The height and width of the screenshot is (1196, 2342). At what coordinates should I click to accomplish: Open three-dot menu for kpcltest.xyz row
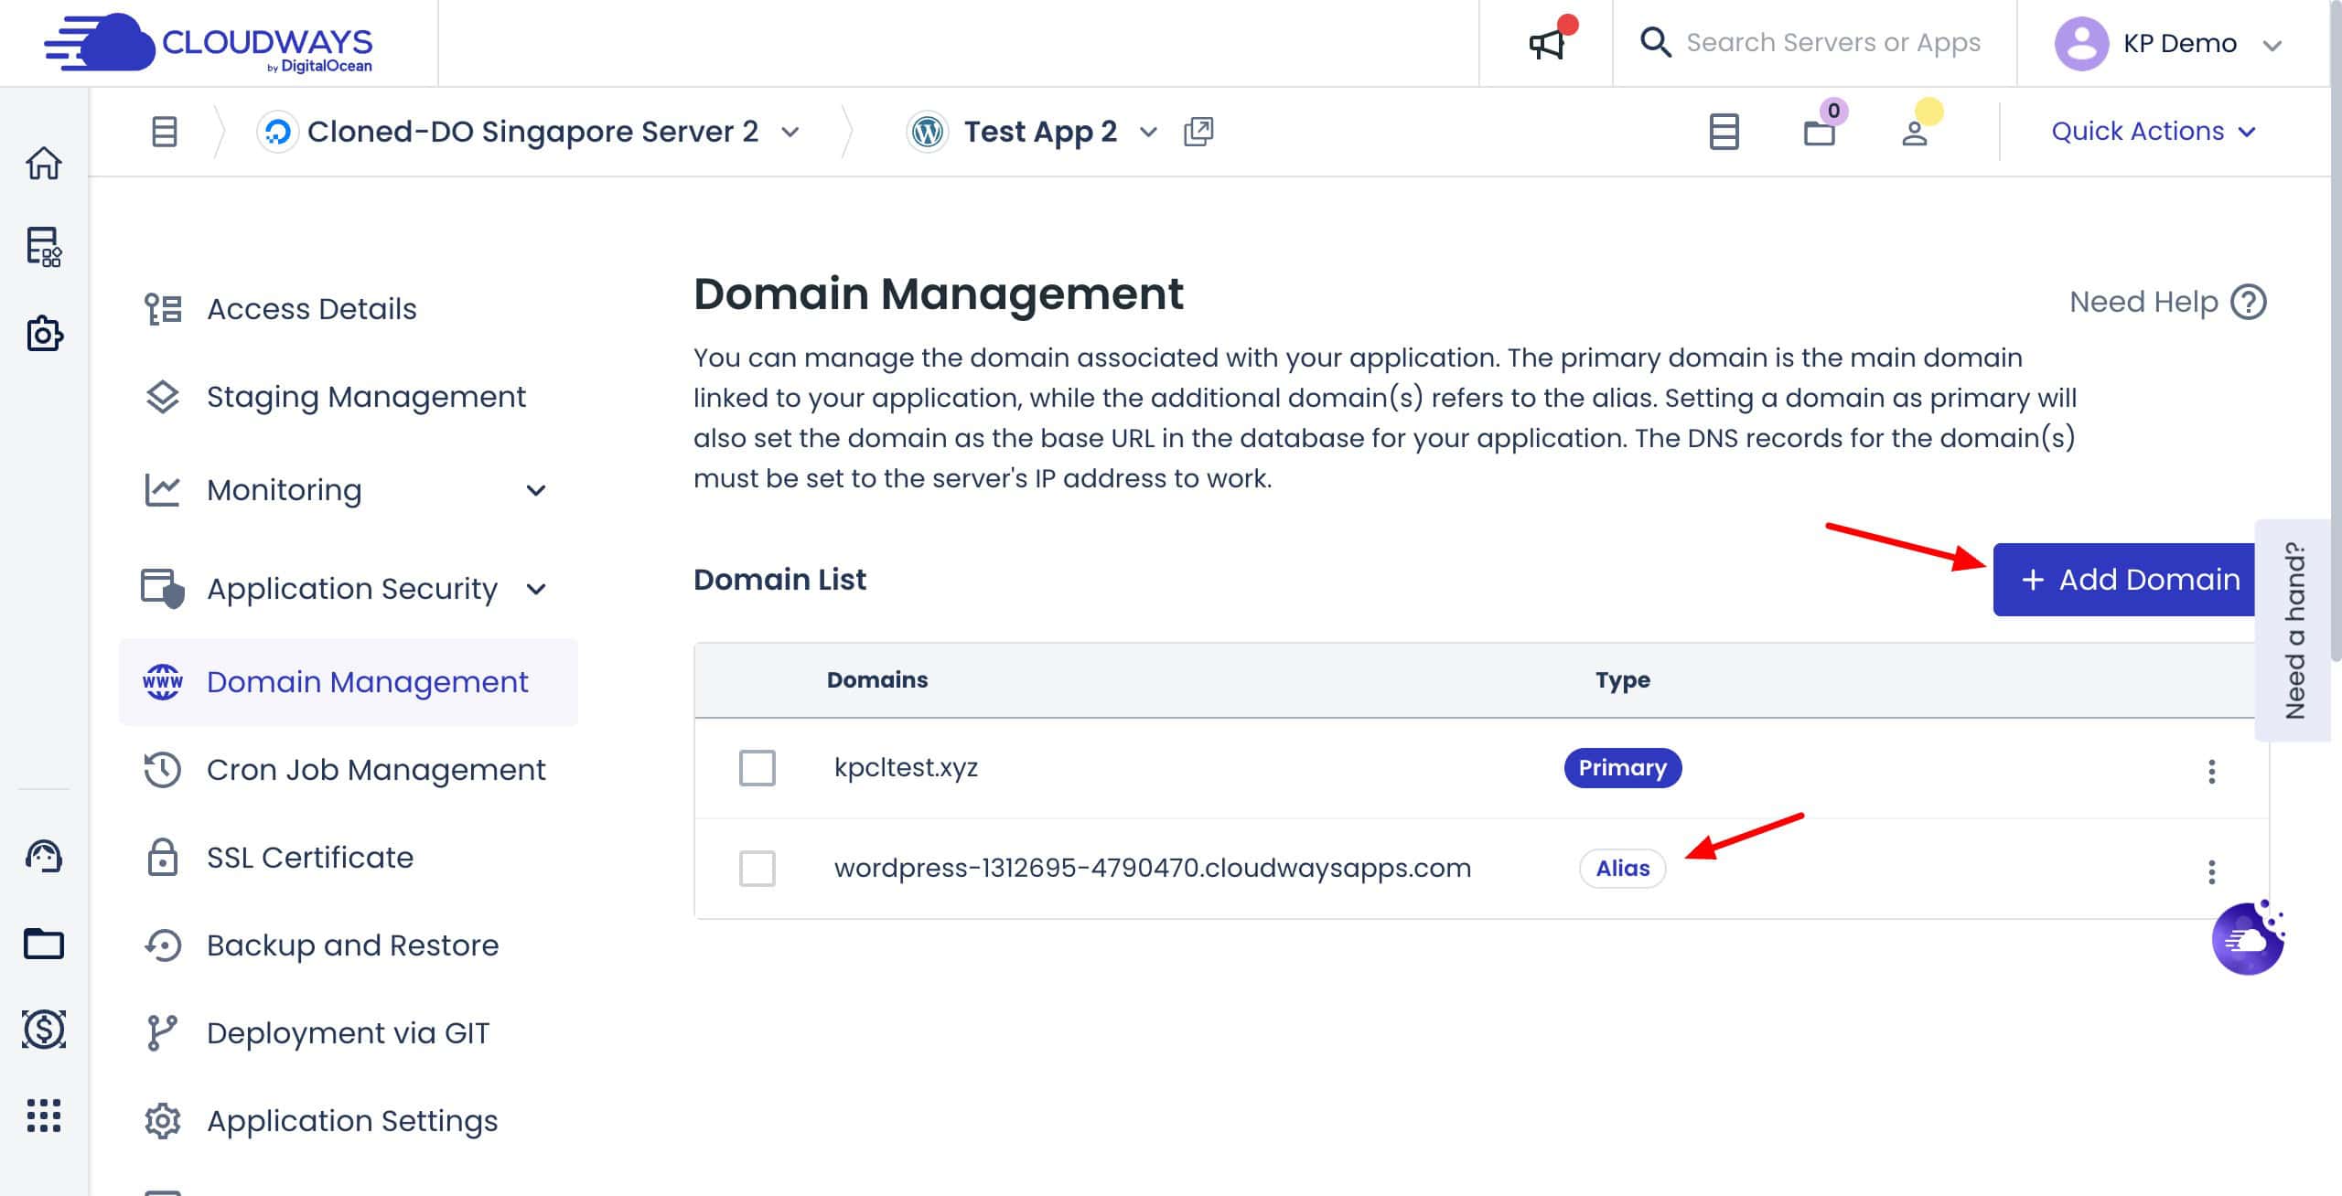2211,771
